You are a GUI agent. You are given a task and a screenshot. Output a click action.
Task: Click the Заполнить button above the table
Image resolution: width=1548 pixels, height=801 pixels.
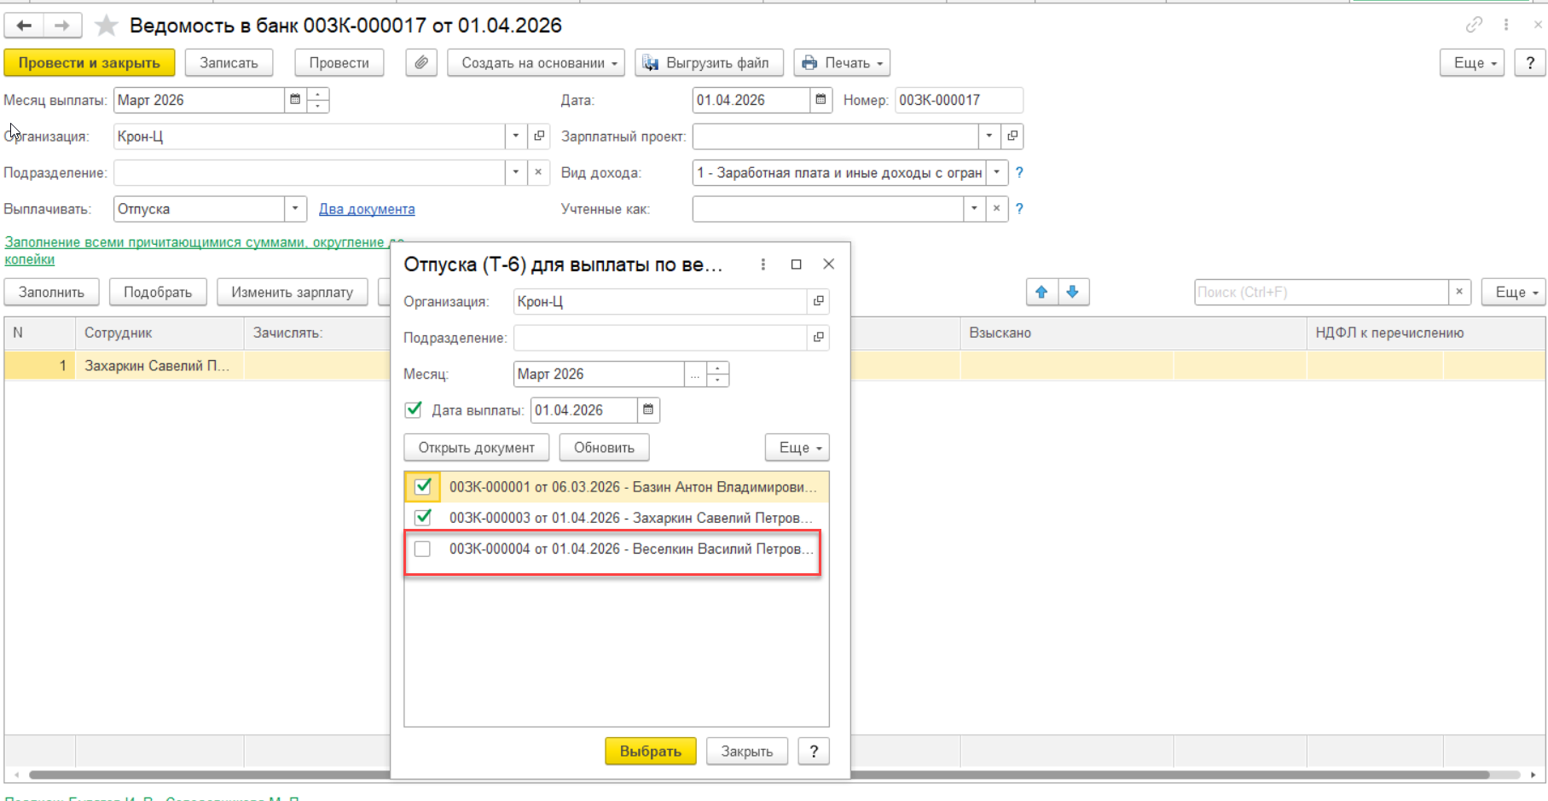click(x=51, y=292)
